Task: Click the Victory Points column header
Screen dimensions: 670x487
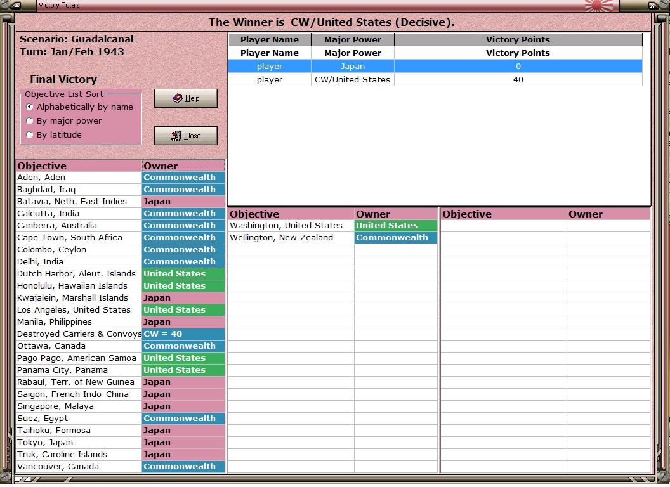Action: [x=518, y=40]
